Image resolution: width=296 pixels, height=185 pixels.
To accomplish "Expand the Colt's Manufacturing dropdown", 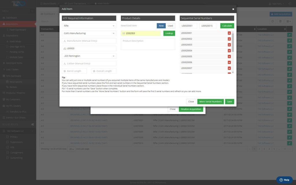I will (89, 33).
